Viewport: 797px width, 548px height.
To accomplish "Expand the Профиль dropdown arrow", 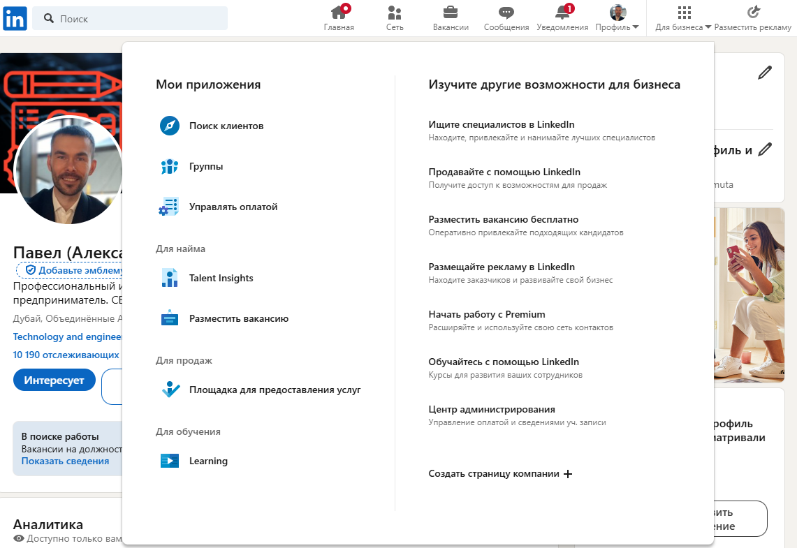I will (636, 27).
